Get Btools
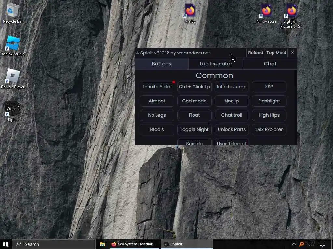Image resolution: width=333 pixels, height=249 pixels. [x=157, y=129]
